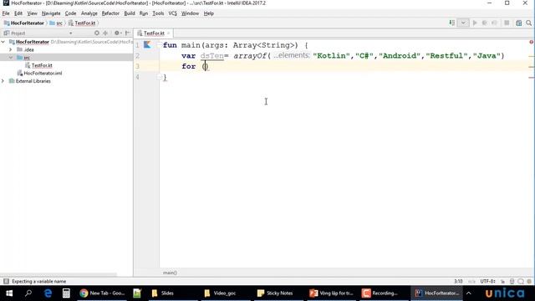The width and height of the screenshot is (535, 301).
Task: Click the Debug icon in toolbar
Action: 485,23
